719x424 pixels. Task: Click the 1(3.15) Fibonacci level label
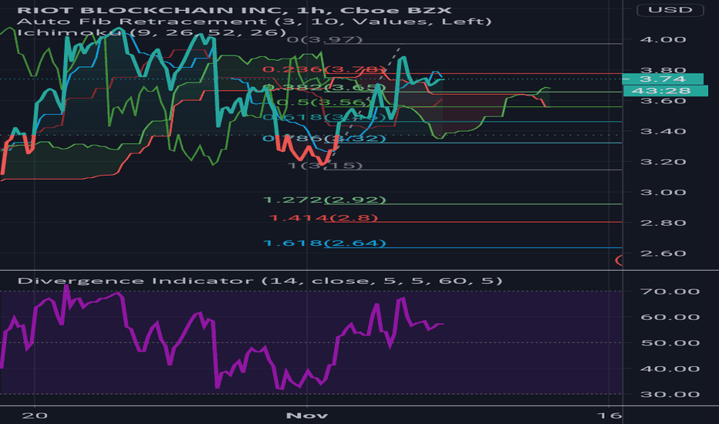point(325,166)
